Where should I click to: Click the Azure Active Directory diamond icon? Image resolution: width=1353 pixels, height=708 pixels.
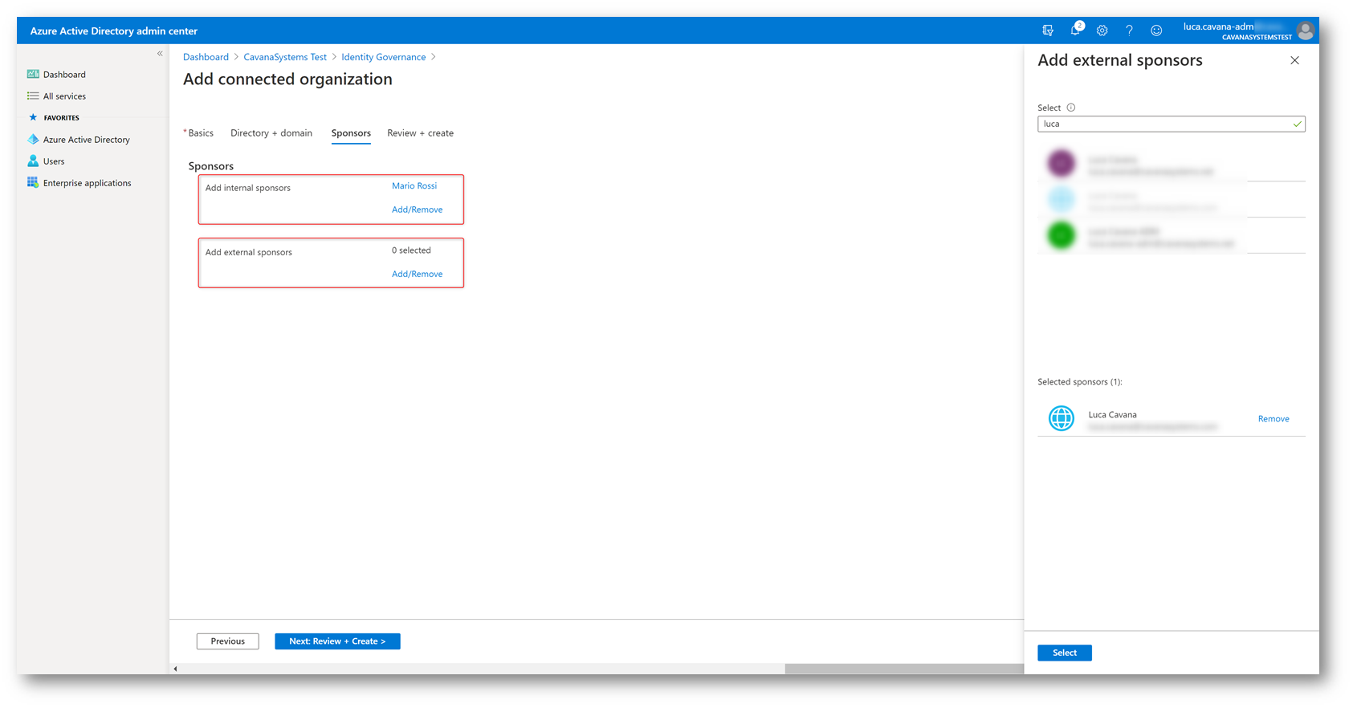pos(33,139)
